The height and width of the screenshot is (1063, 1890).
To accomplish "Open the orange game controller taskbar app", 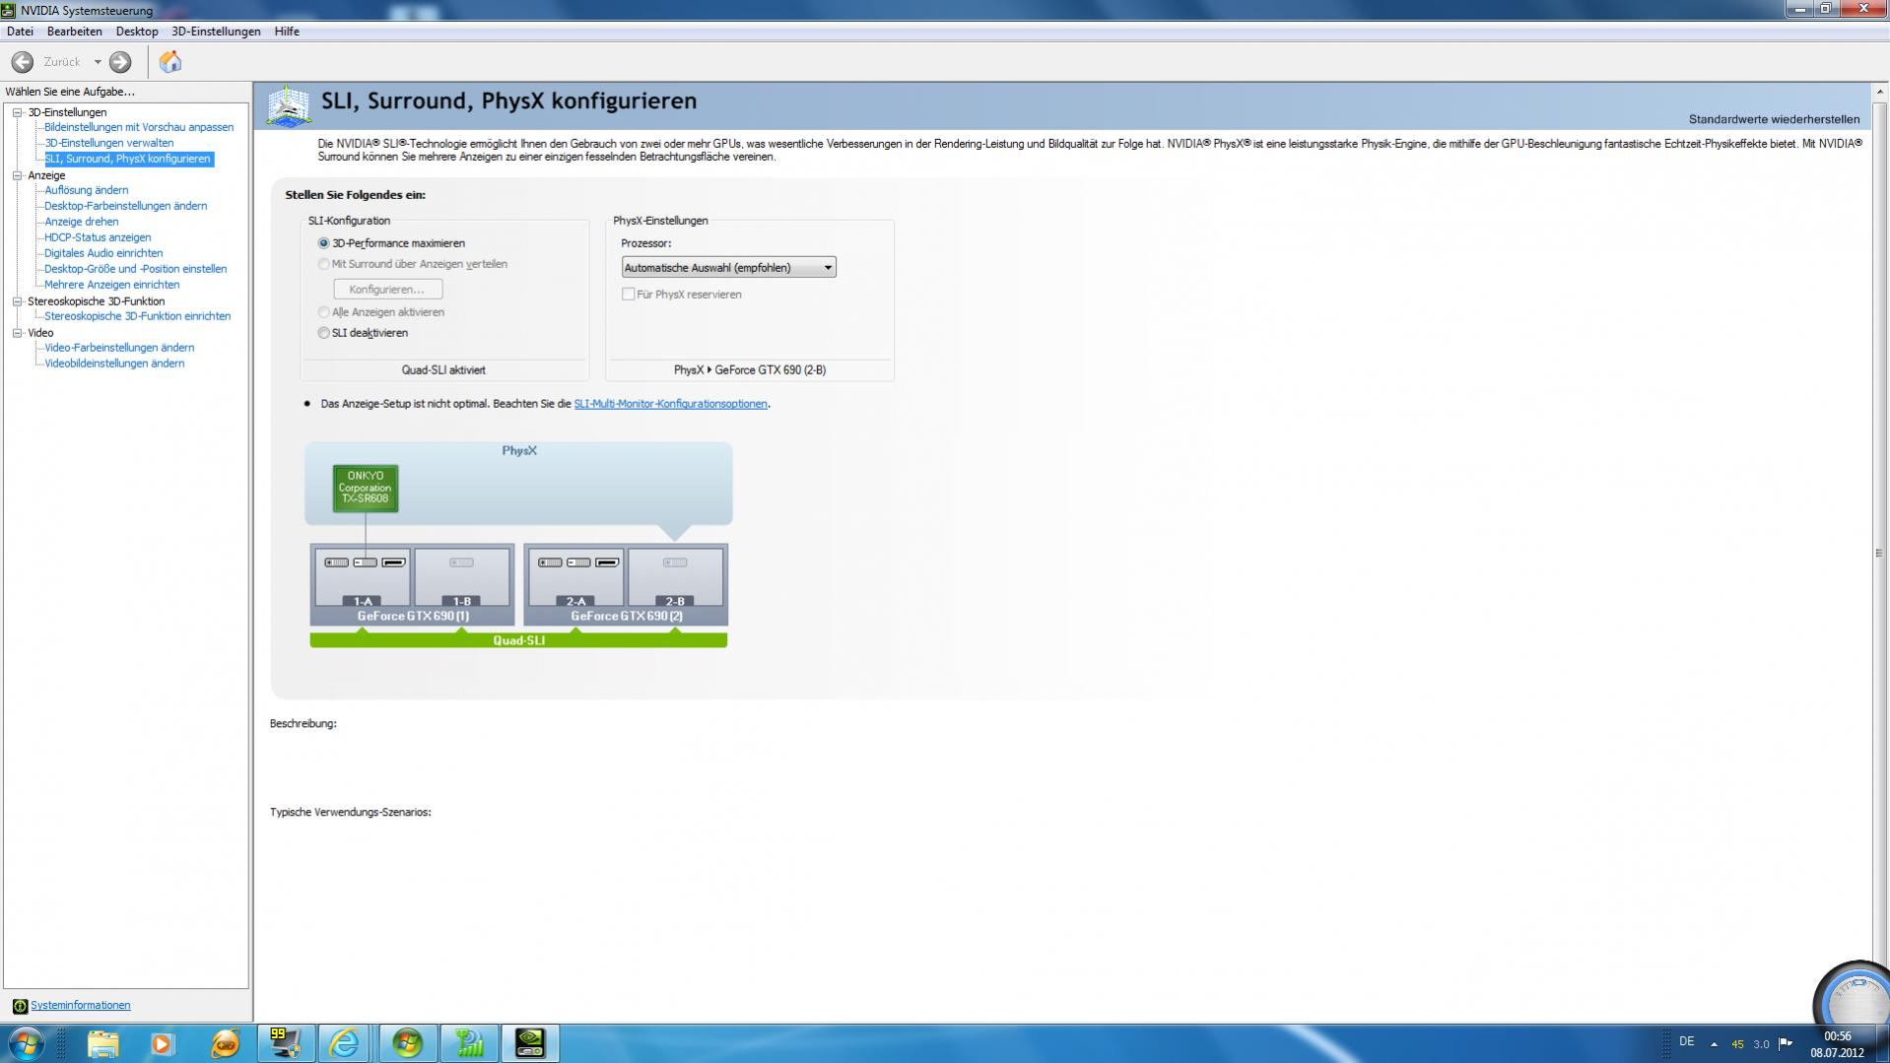I will pos(225,1043).
